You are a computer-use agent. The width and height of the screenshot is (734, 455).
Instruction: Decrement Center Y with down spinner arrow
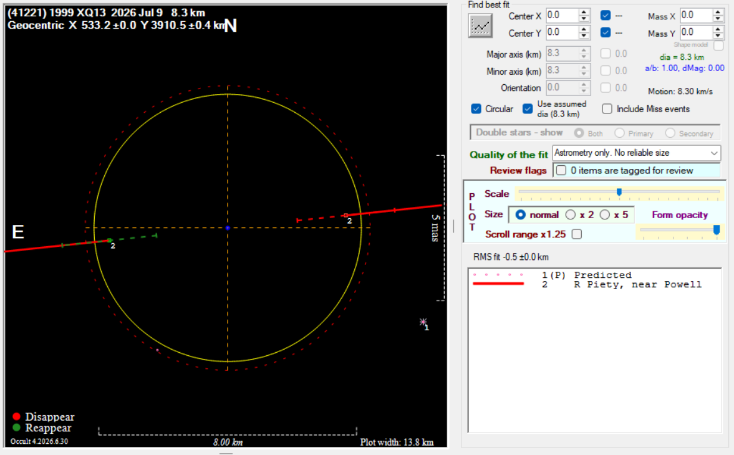(x=584, y=36)
